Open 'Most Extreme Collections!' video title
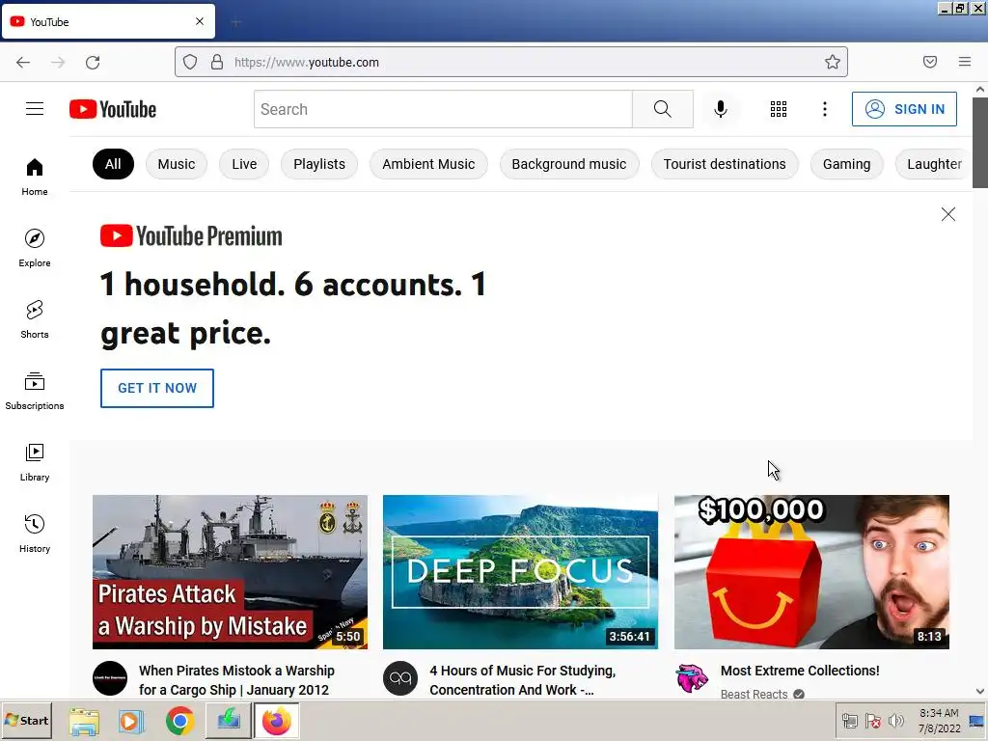Viewport: 988px width, 741px height. [800, 671]
